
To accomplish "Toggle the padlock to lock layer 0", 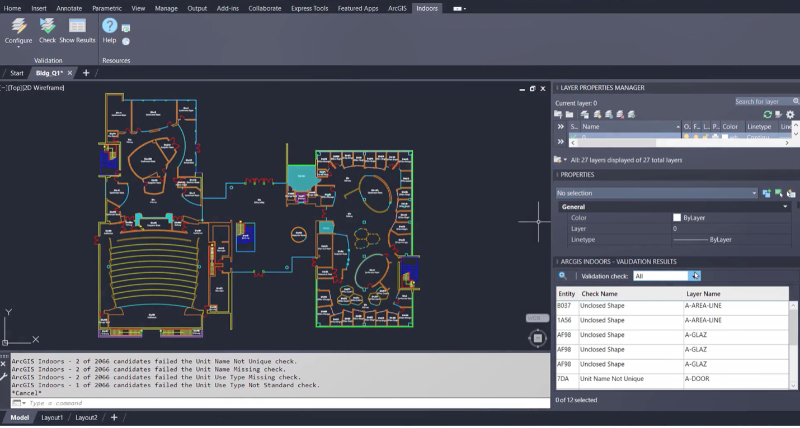I will [x=707, y=137].
